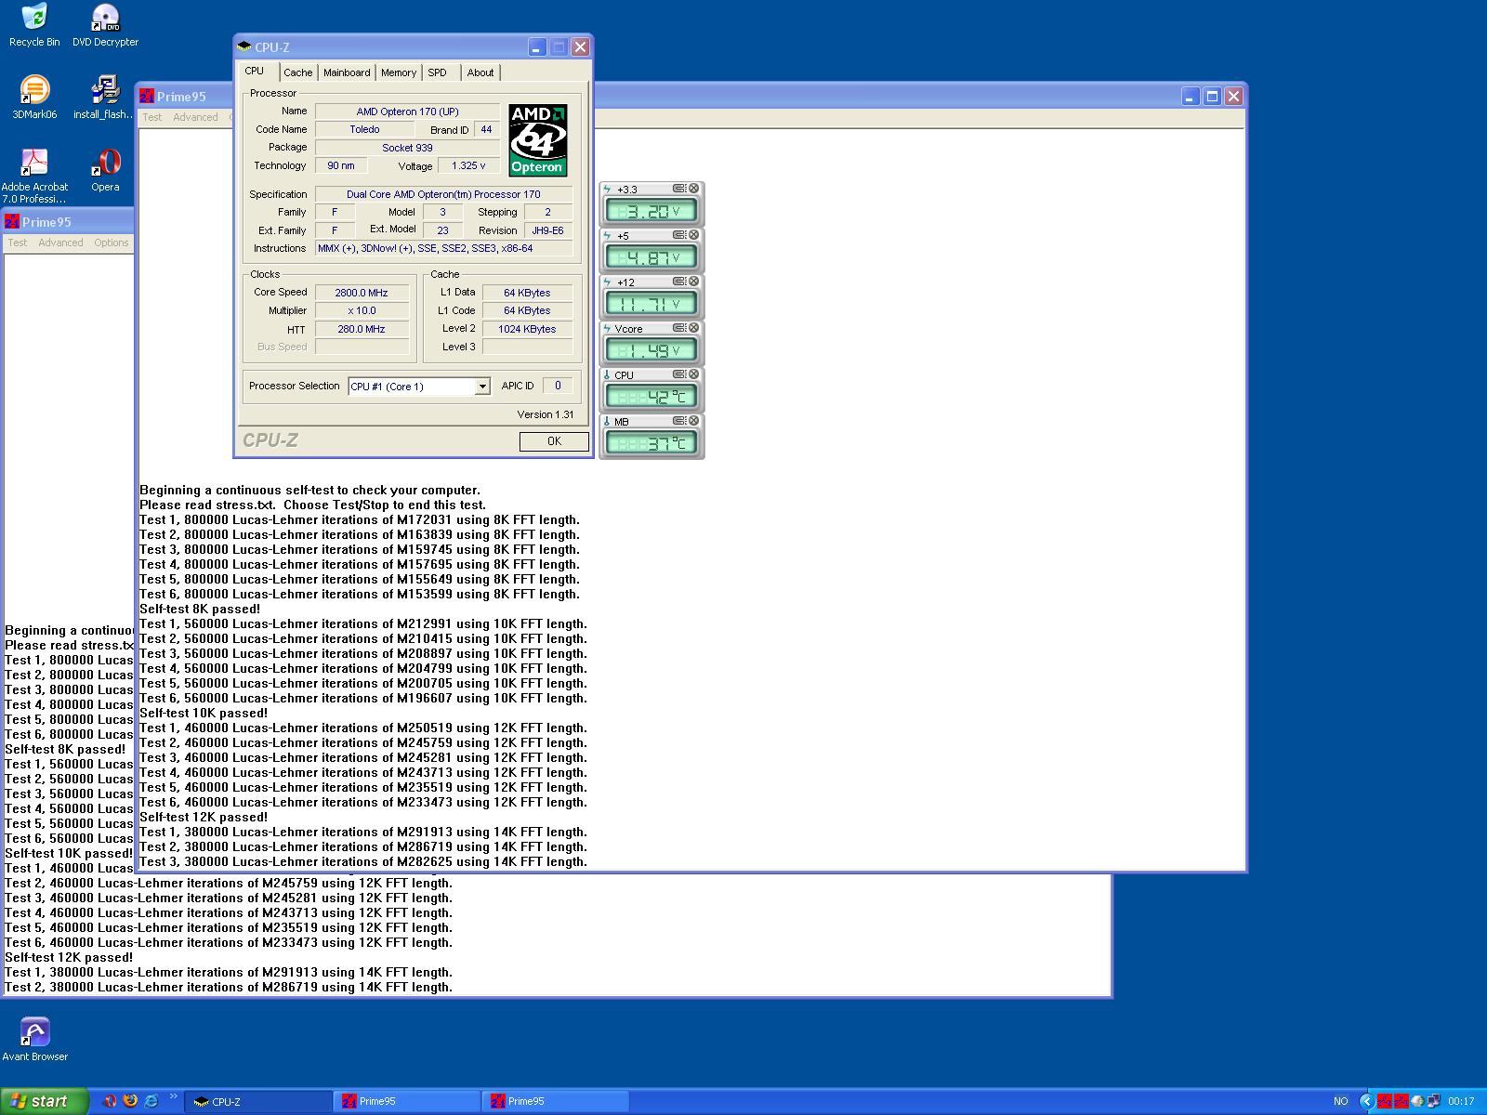Switch to the Mainboard tab in CPU-Z

347,72
